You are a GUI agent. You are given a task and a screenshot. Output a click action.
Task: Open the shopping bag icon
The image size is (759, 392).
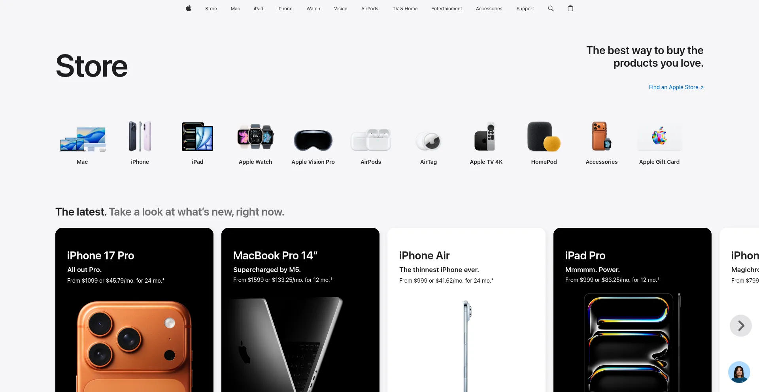coord(570,8)
